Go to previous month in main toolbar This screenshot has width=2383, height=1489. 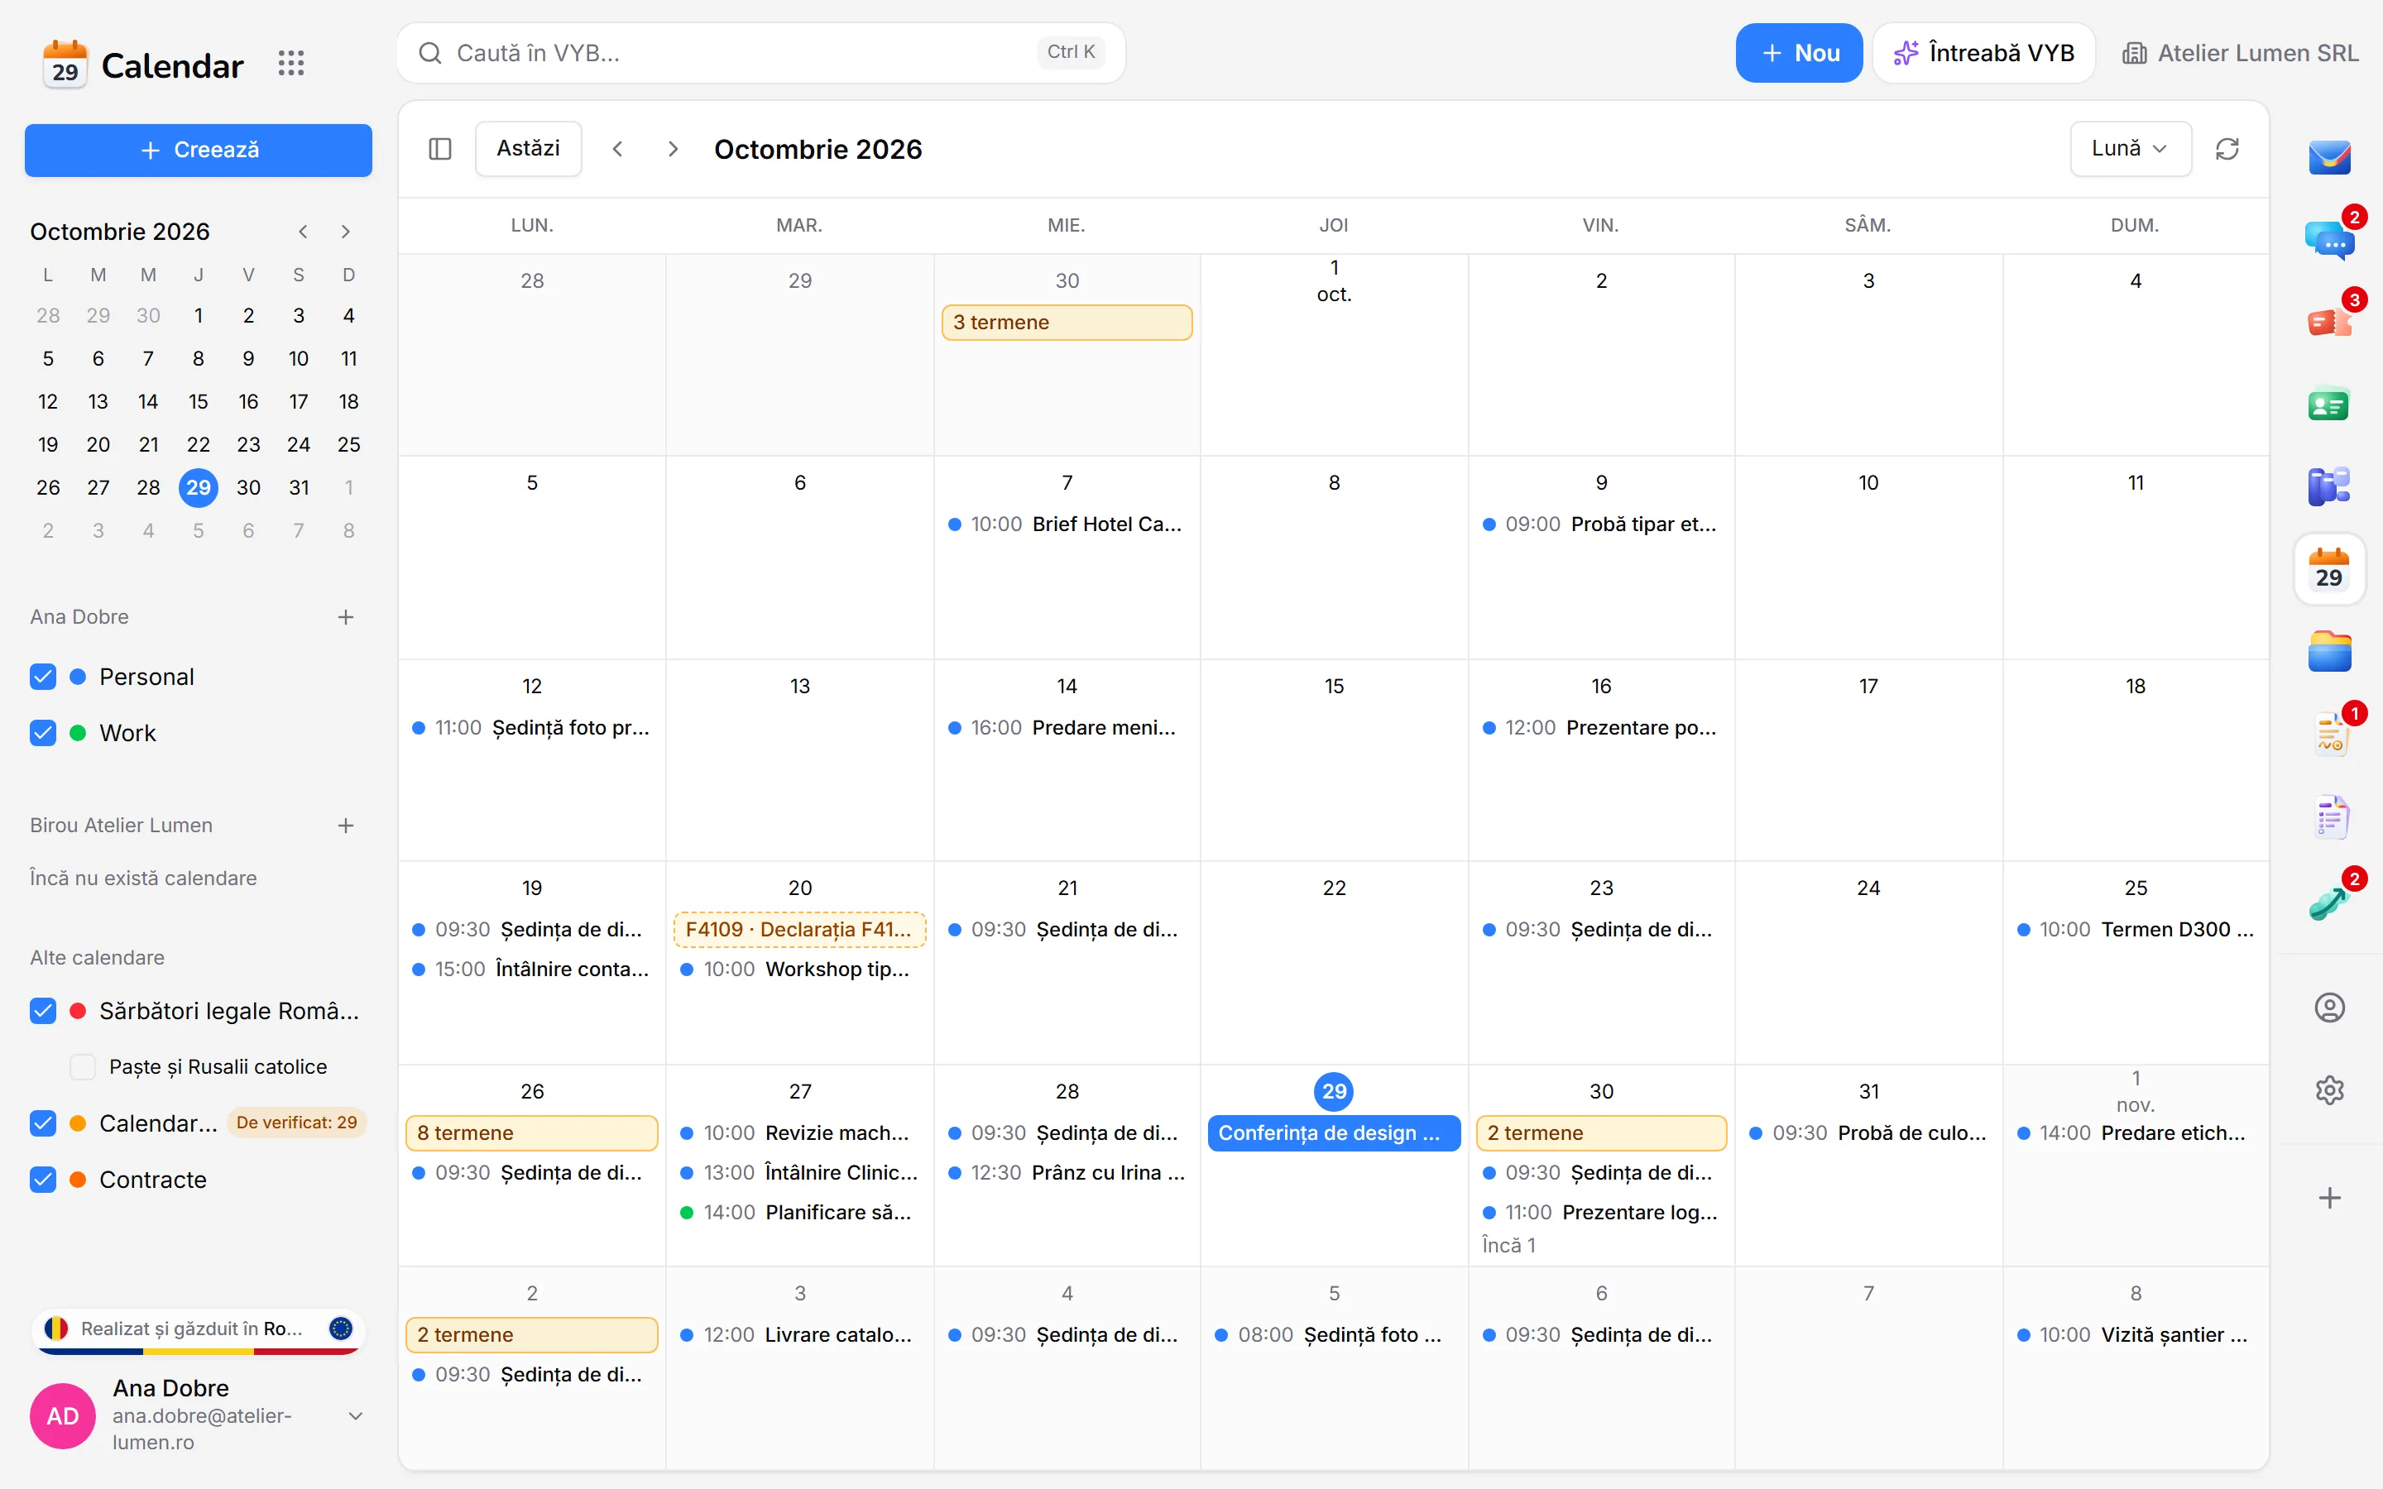pos(618,149)
